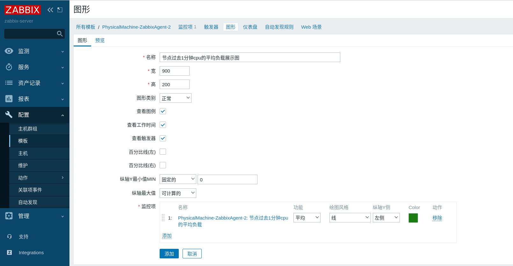513x266 pixels.
Task: Open 纵轴Y侧 dropdown showing 左侧
Action: point(386,218)
